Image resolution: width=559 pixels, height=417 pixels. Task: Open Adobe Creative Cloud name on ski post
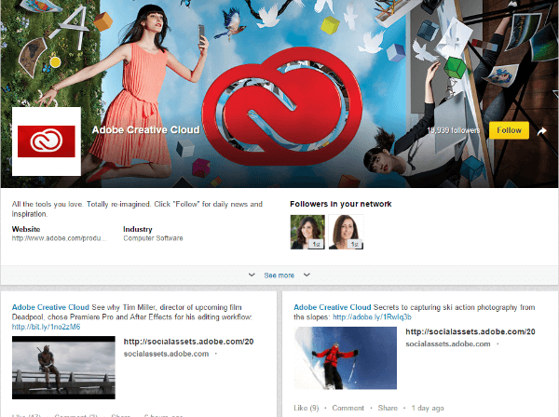[x=333, y=307]
